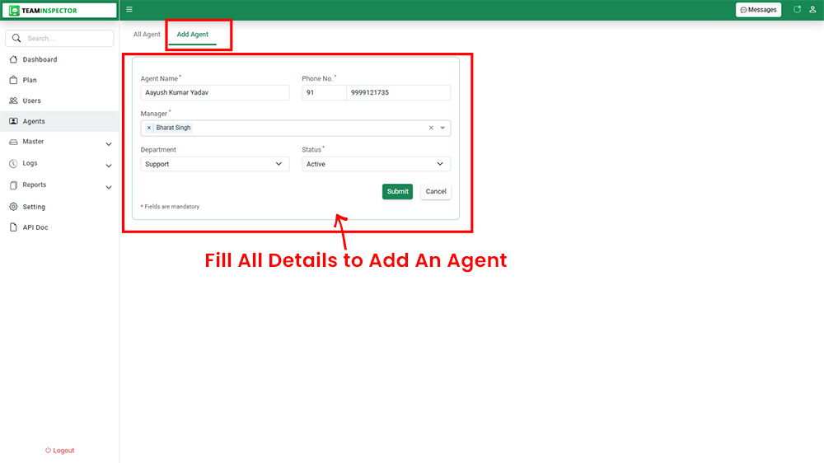824x463 pixels.
Task: Open the Department dropdown
Action: (x=215, y=164)
